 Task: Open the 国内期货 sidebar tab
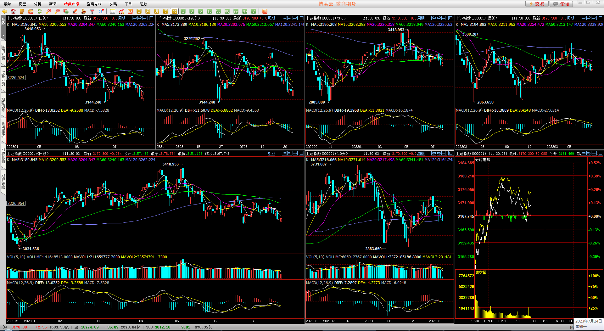[x=3, y=53]
